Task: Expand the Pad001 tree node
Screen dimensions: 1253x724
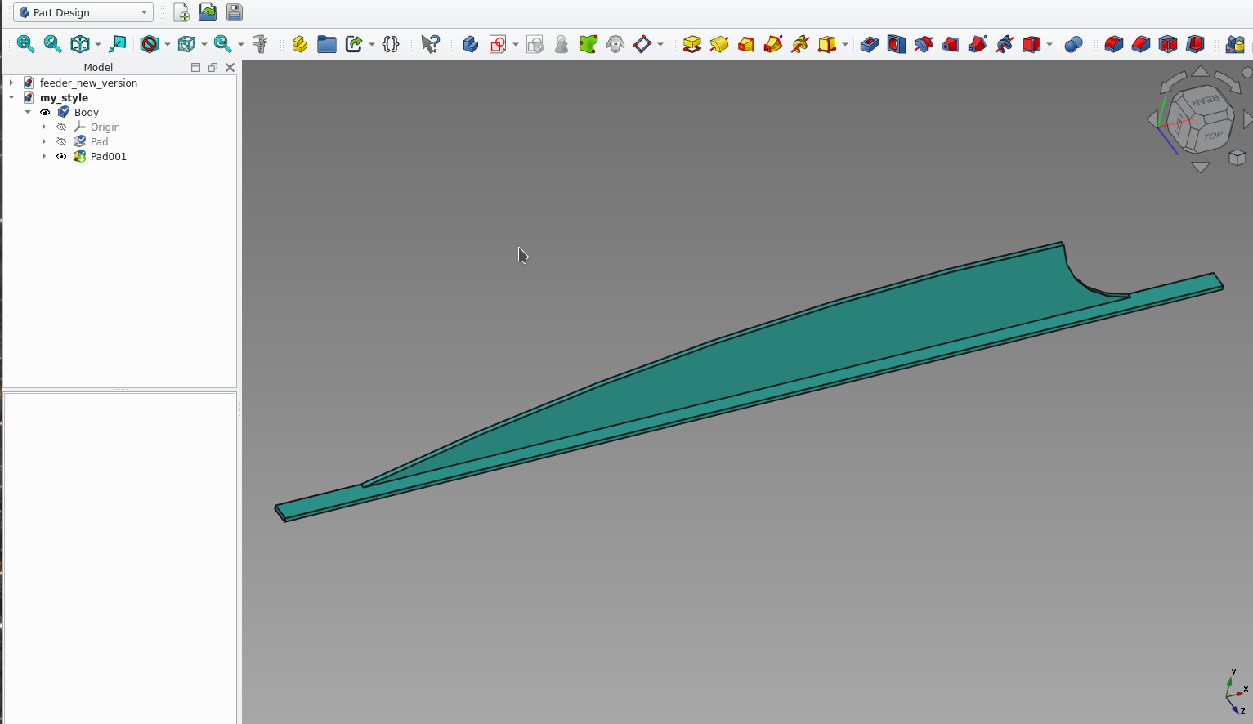Action: [x=44, y=156]
